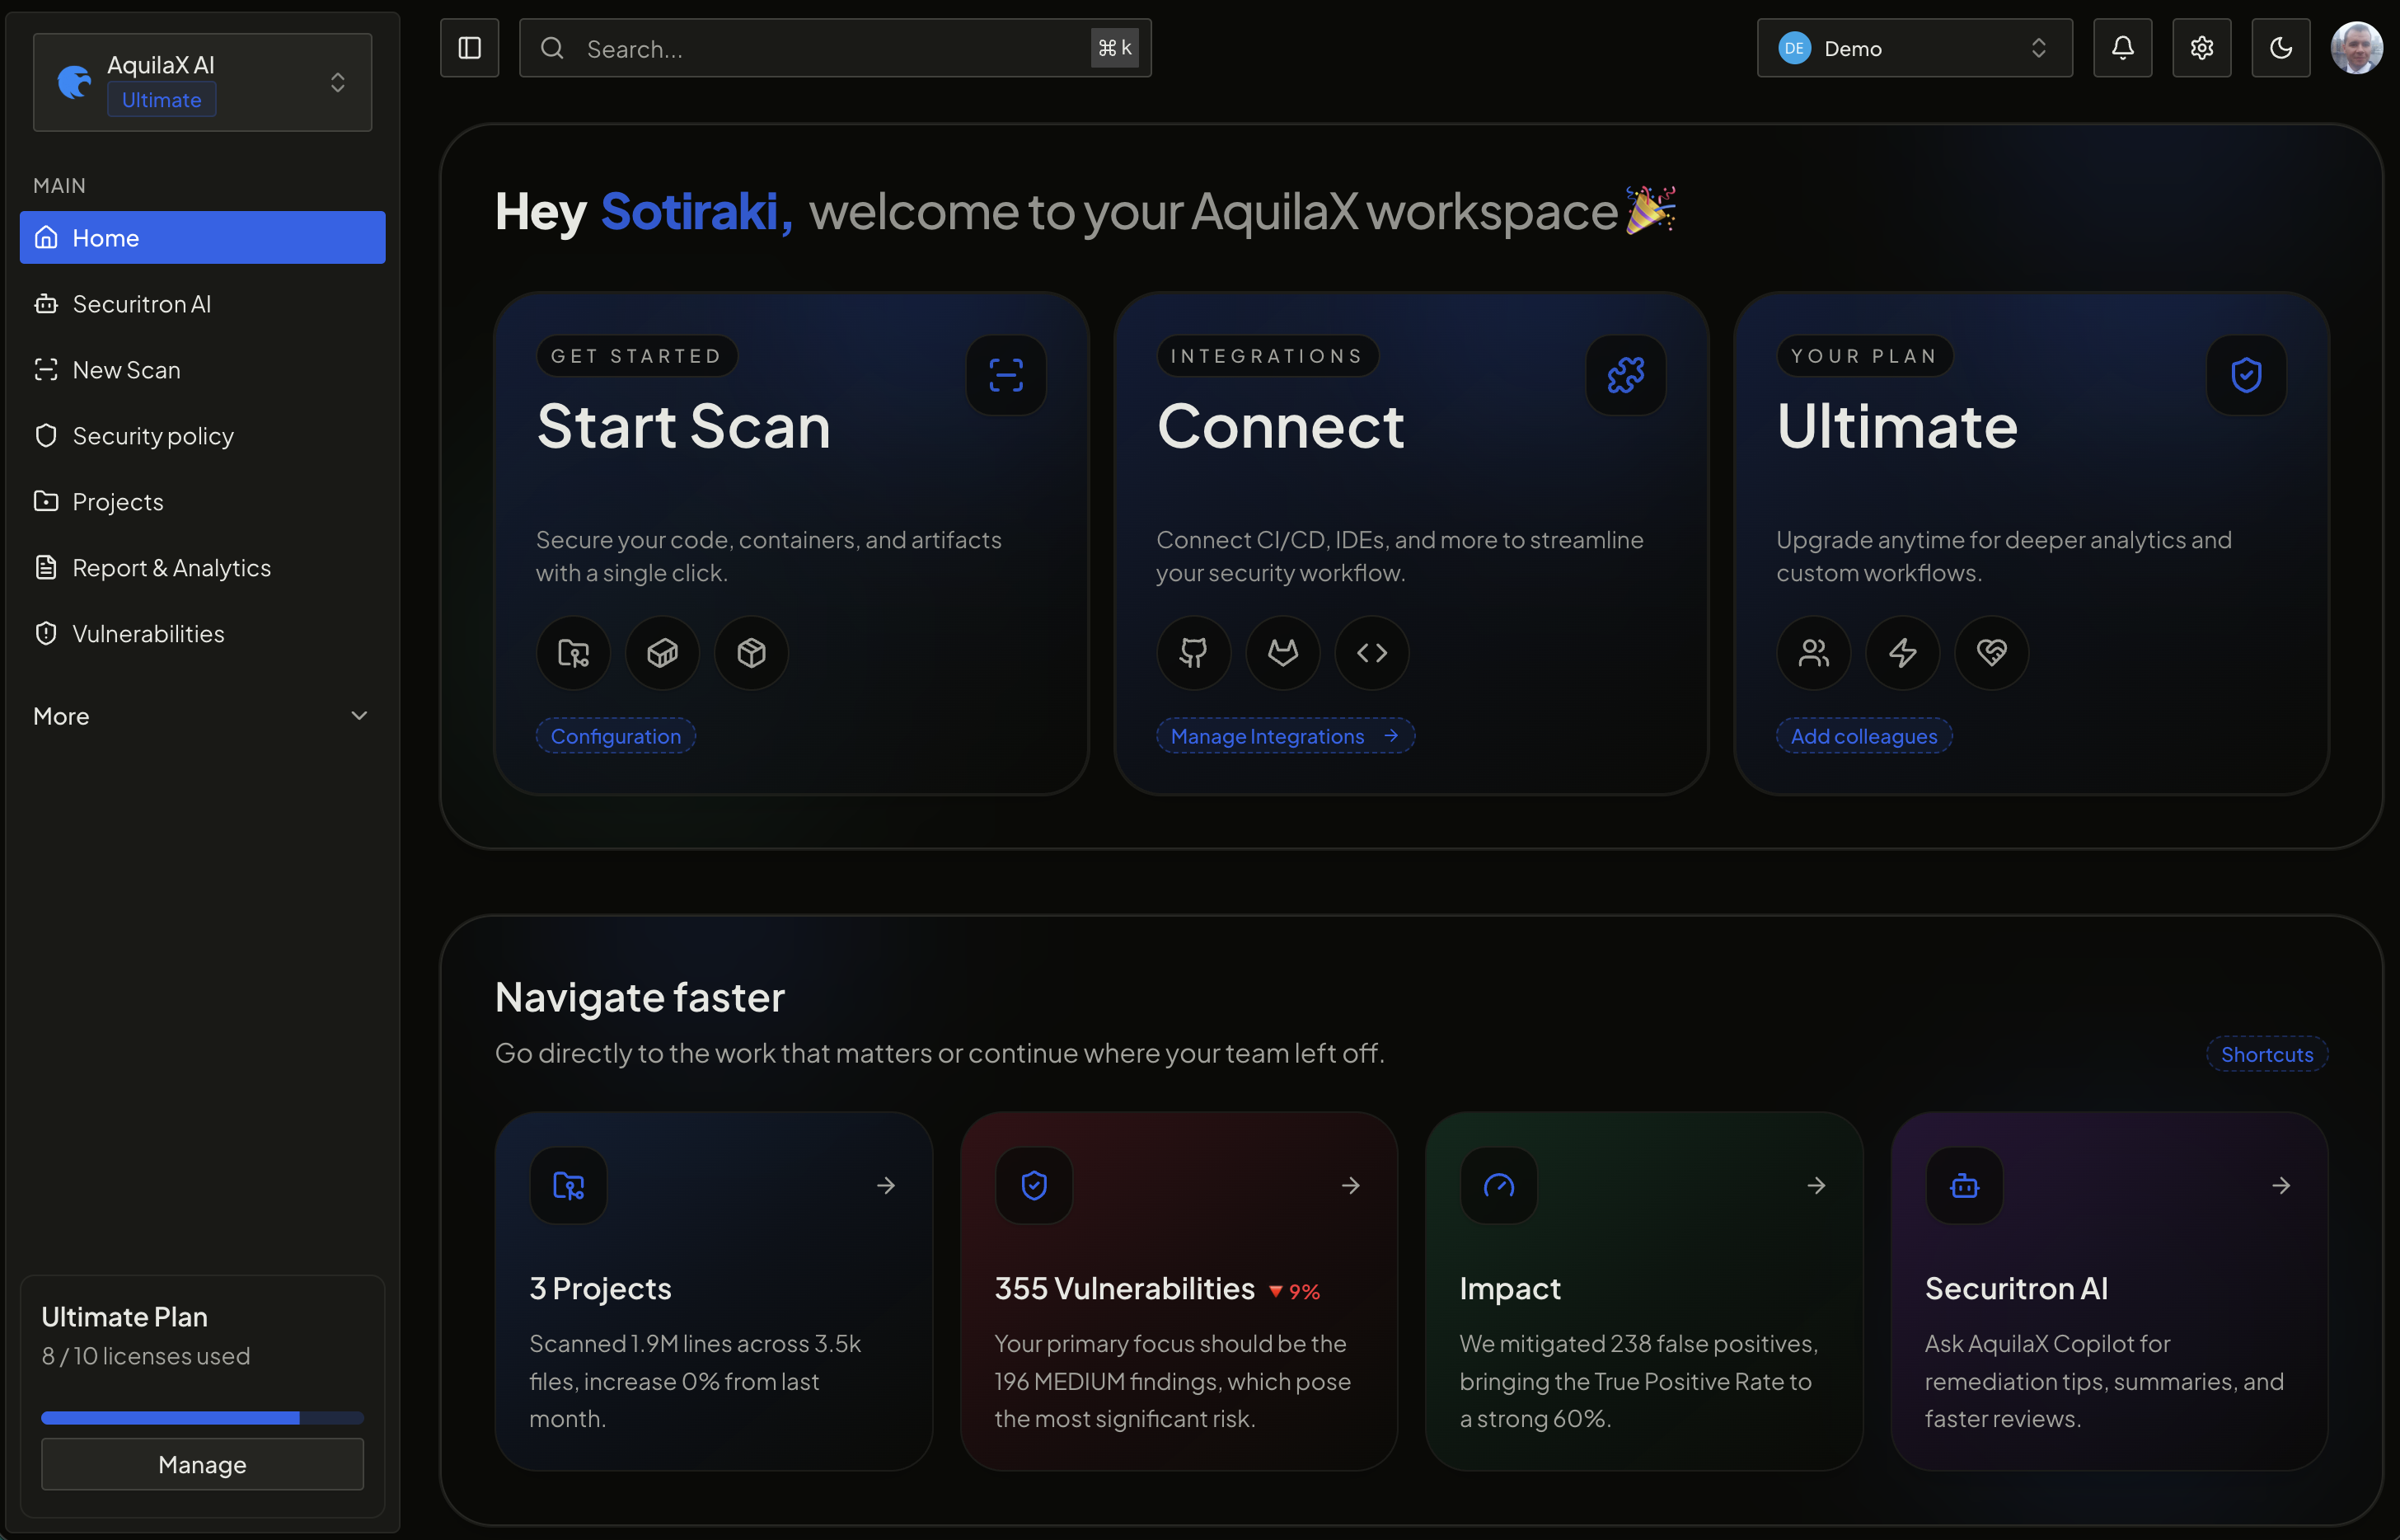Screen dimensions: 2400x1540
Task: Select the GitHub integration icon
Action: (1194, 653)
